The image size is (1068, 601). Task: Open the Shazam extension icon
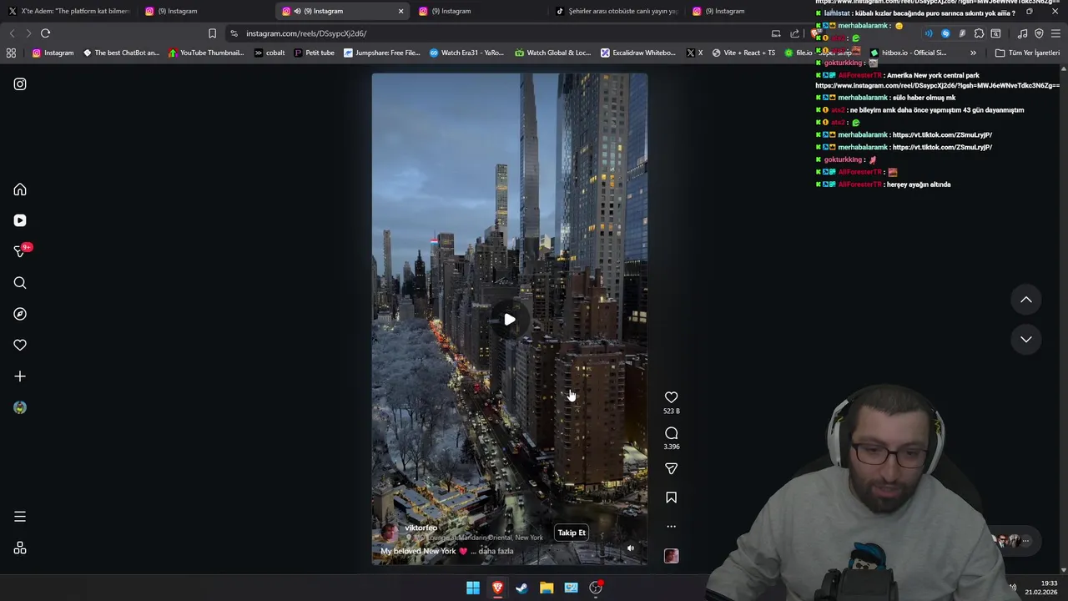click(x=945, y=33)
